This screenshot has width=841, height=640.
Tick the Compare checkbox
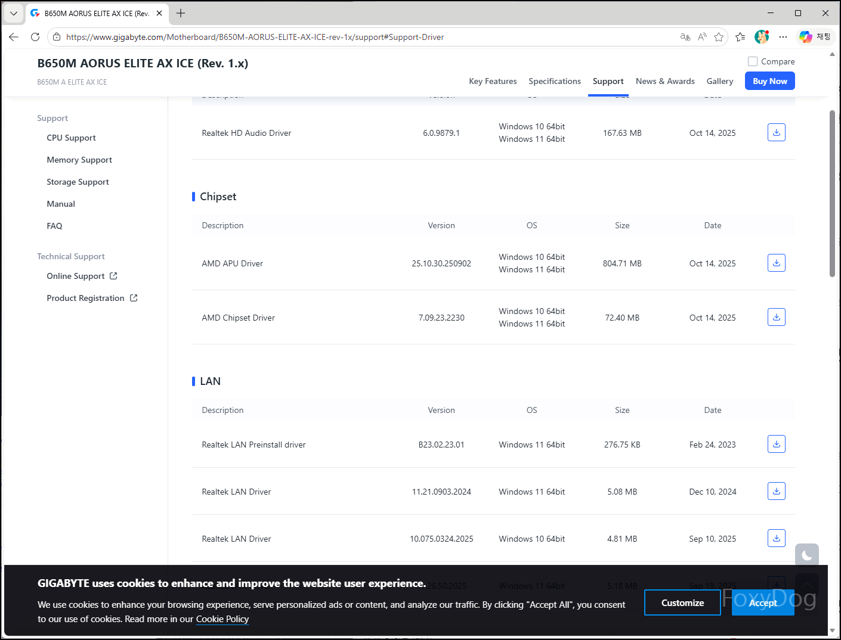[x=753, y=61]
